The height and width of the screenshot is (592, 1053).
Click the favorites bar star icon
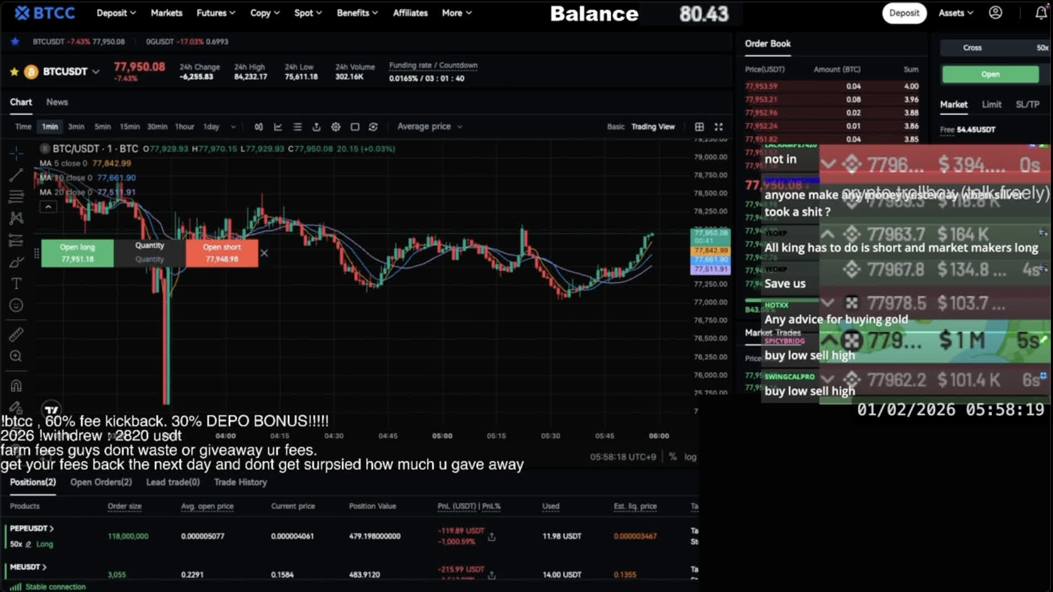point(15,41)
